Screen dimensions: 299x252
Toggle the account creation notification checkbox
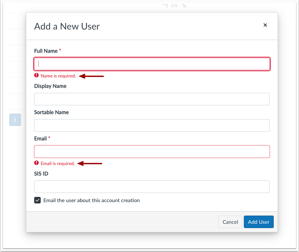[37, 200]
